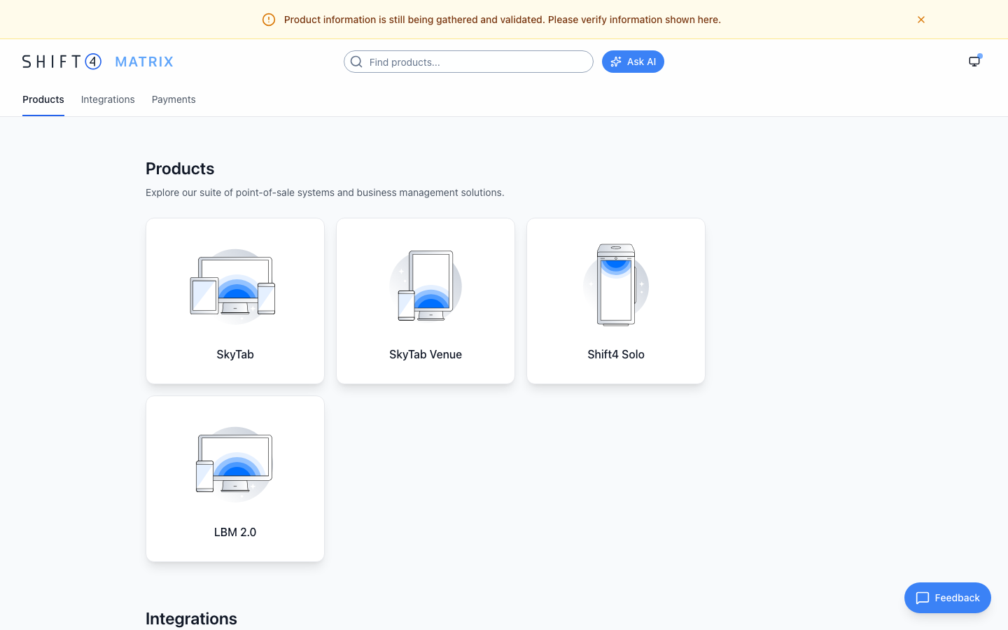Click the SkyTab devices illustration
The height and width of the screenshot is (630, 1008).
click(x=234, y=286)
